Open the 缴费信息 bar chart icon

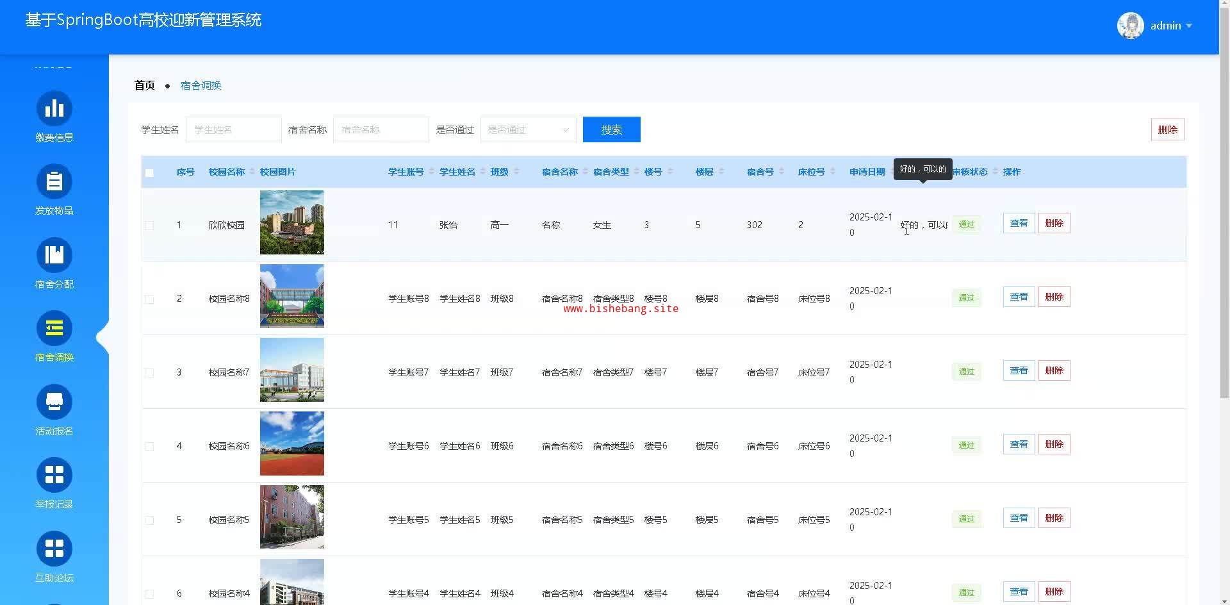click(54, 109)
